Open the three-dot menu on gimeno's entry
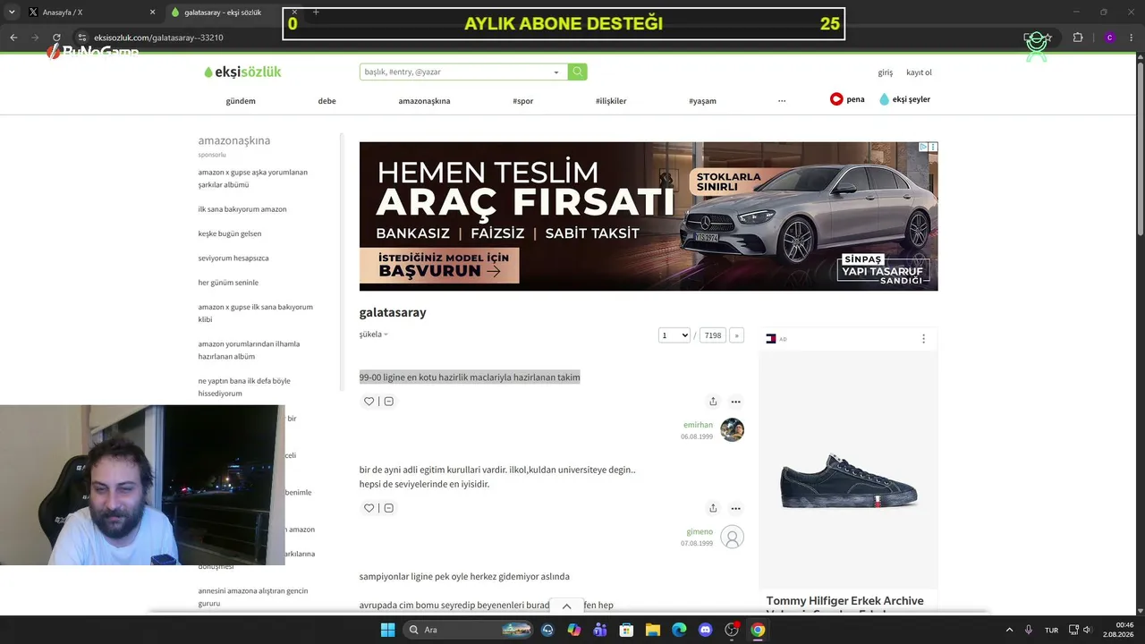 (x=735, y=508)
